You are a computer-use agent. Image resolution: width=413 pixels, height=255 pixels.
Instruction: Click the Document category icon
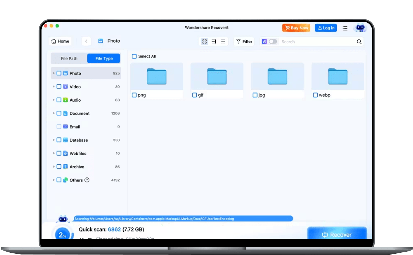tap(65, 113)
